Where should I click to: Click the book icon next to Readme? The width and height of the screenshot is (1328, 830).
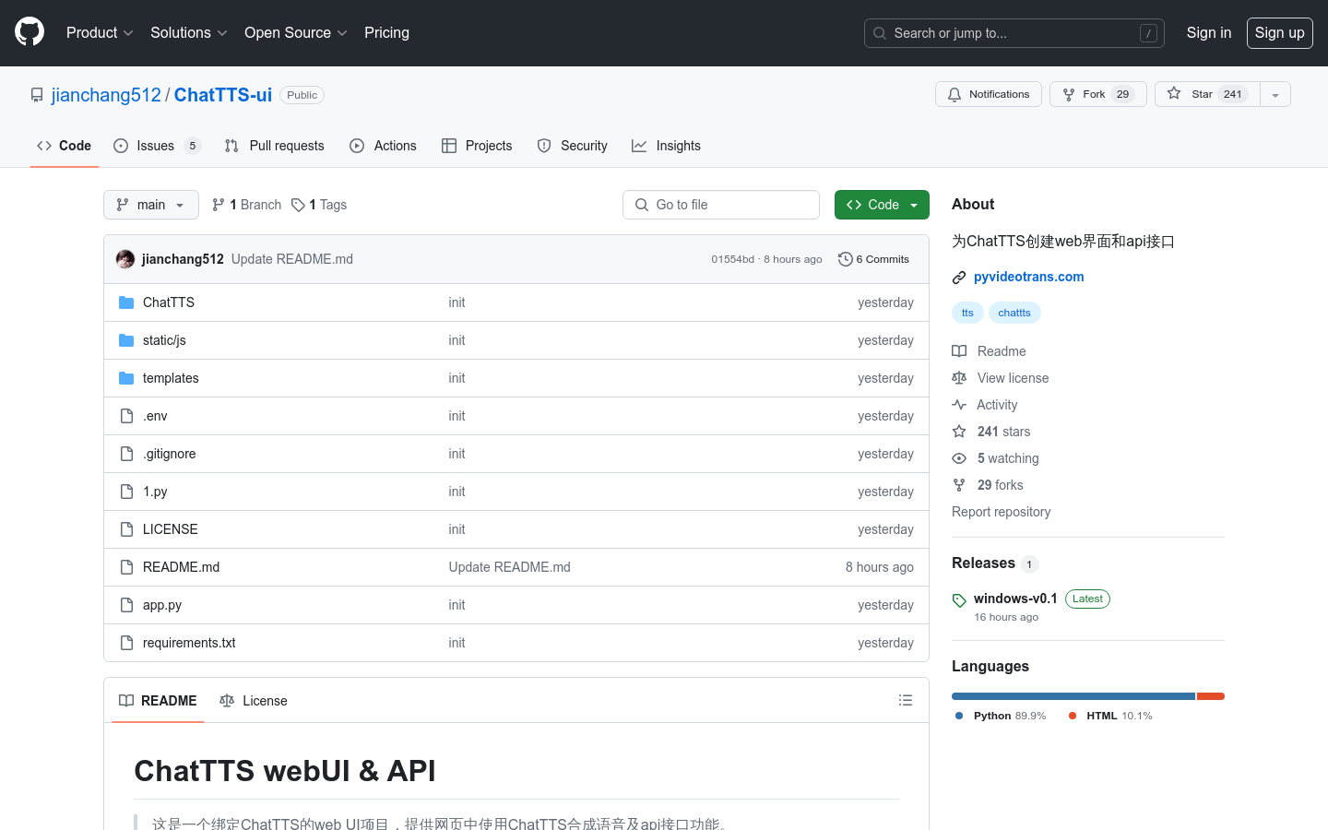tap(959, 351)
